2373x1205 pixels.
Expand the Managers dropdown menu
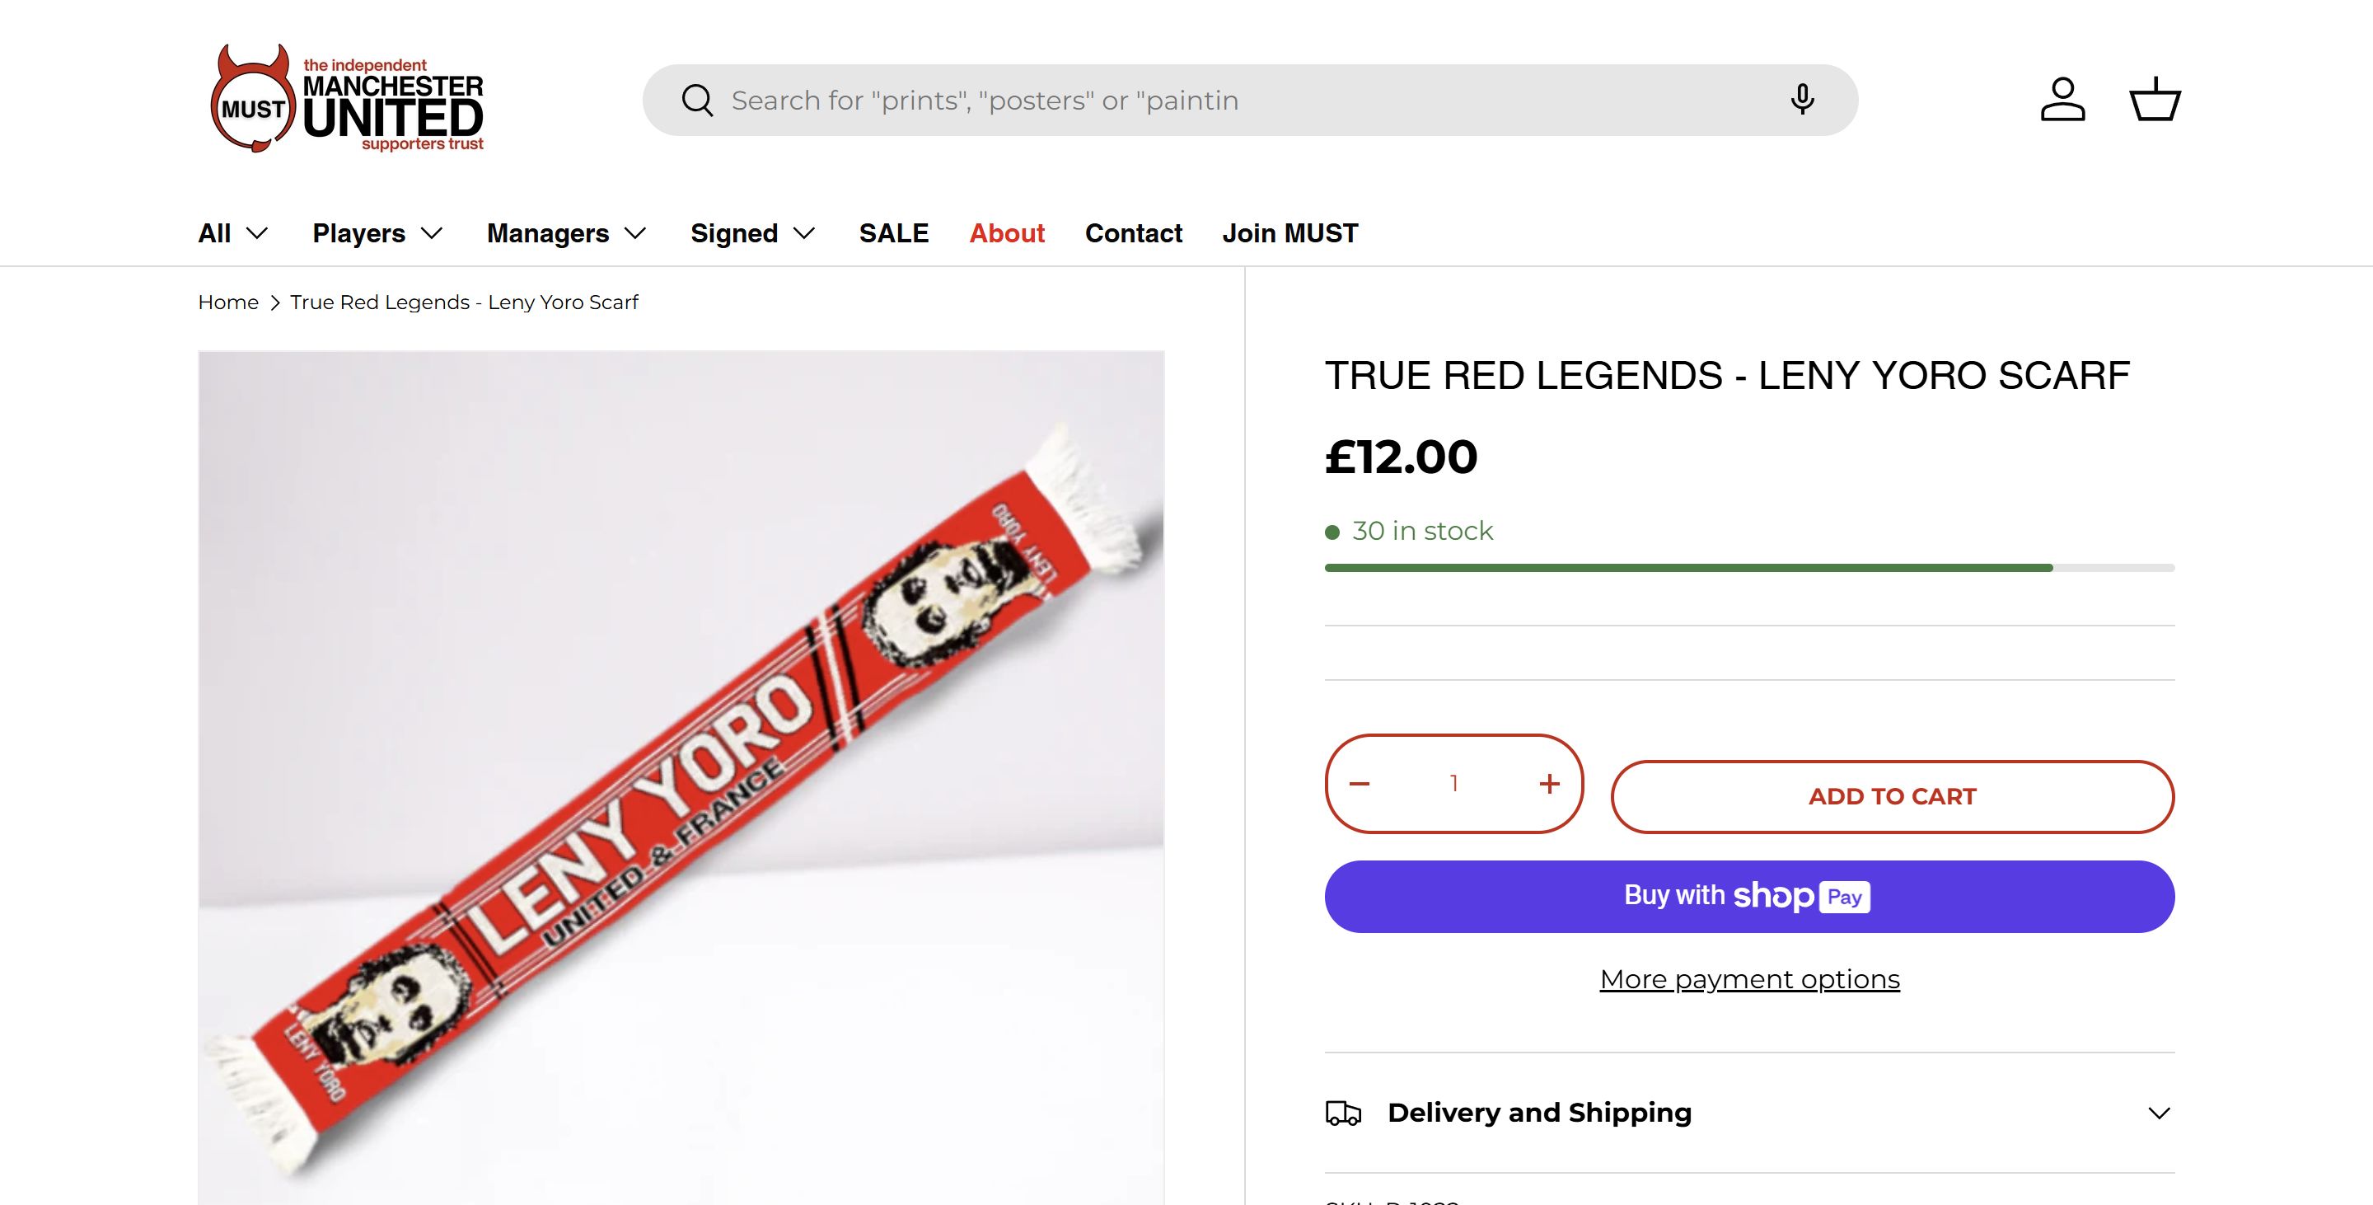click(567, 233)
